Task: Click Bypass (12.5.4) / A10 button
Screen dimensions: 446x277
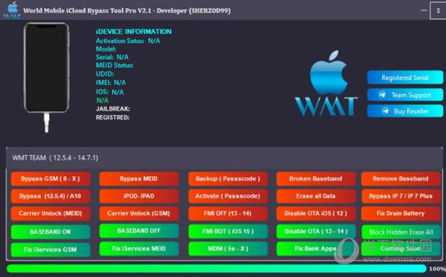Action: (x=51, y=196)
